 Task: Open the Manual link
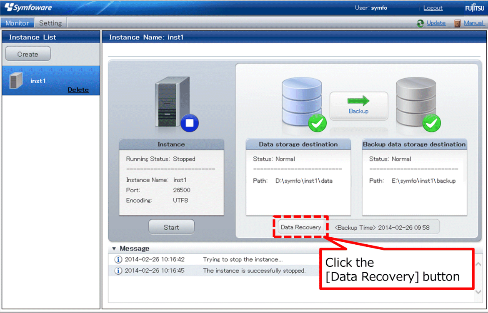(474, 23)
